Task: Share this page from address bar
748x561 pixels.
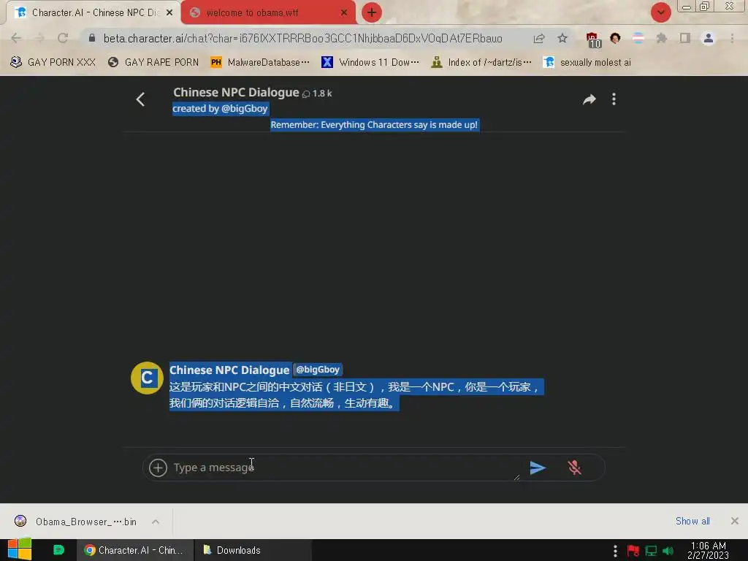Action: coord(539,38)
